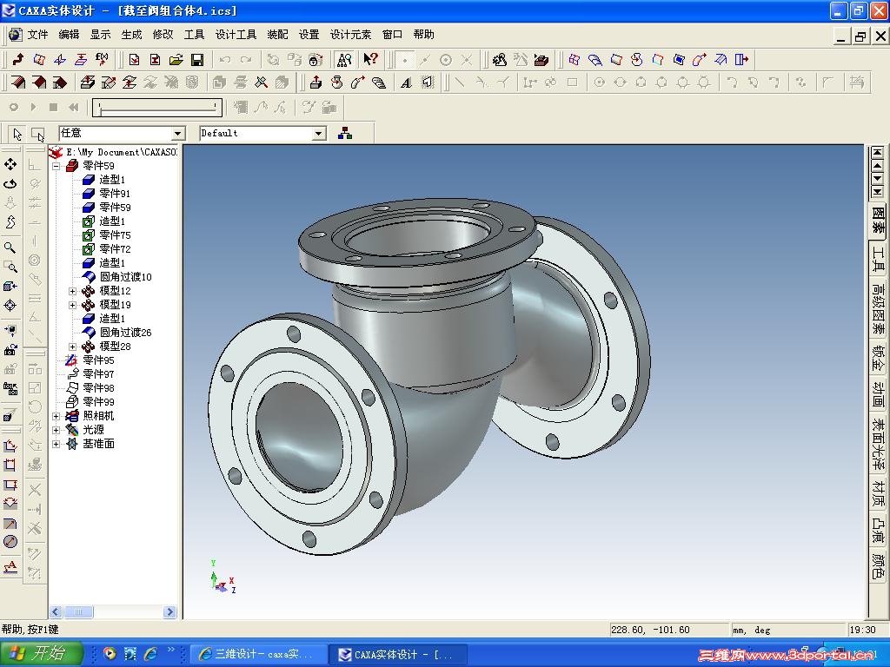Click the tree scrollbar right arrow
Image resolution: width=890 pixels, height=667 pixels.
[x=169, y=612]
